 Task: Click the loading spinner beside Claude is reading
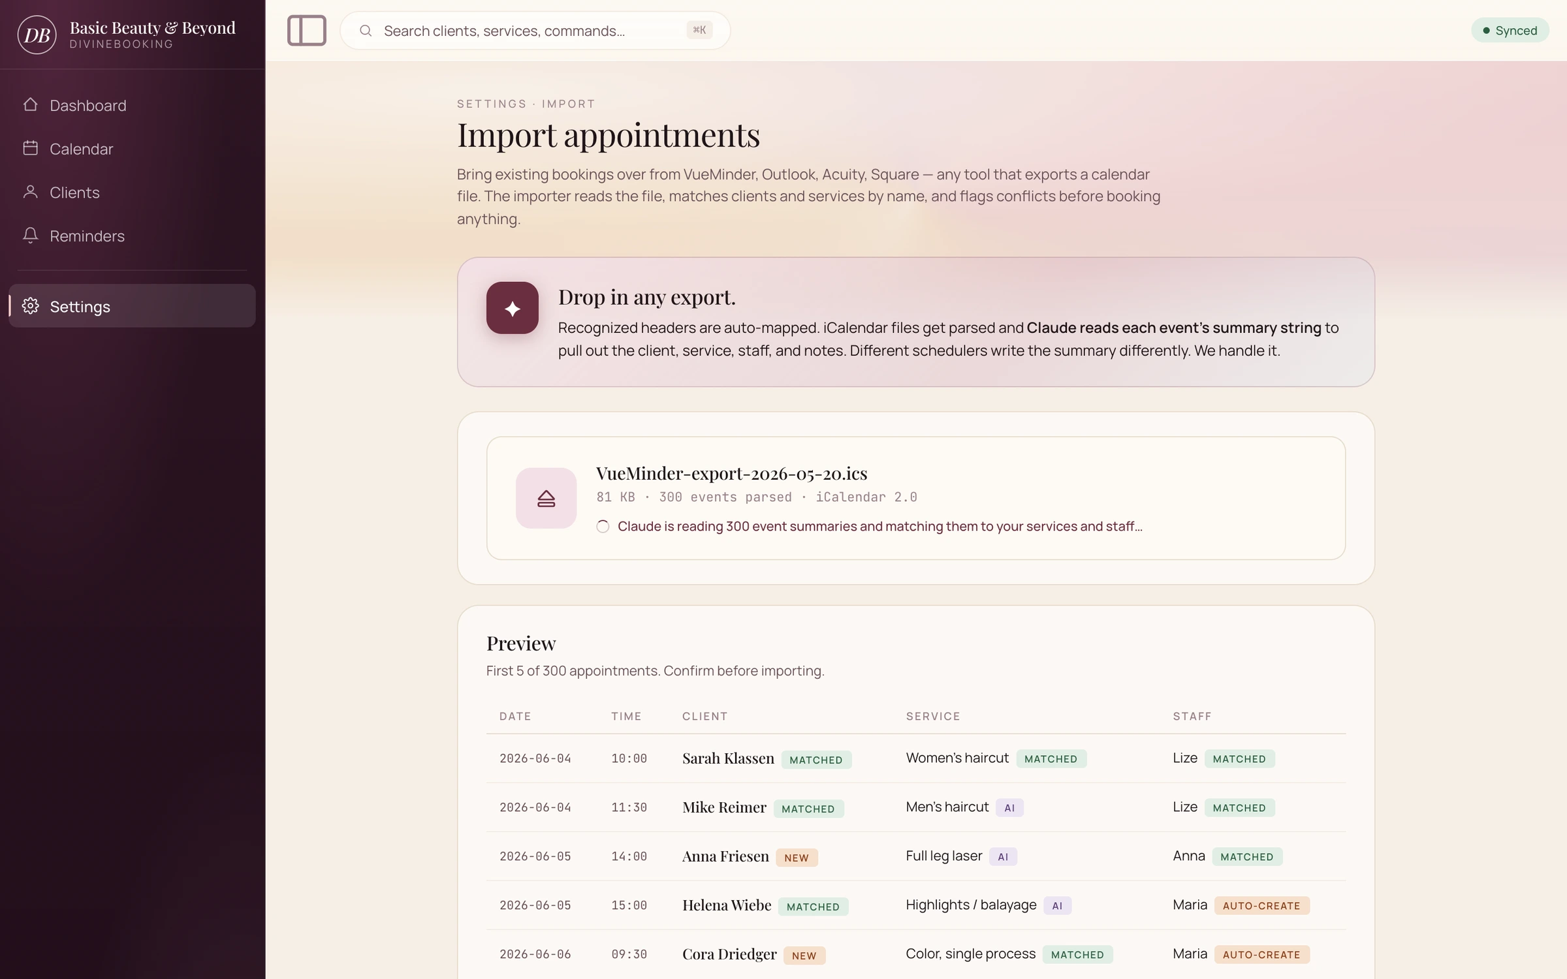[x=603, y=527]
